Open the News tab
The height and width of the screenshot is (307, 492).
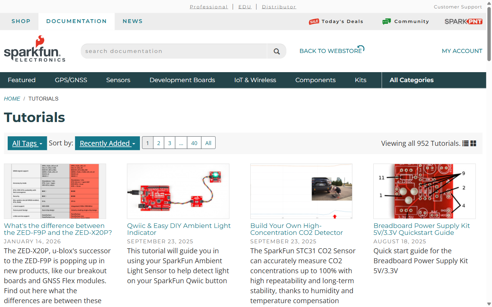click(133, 21)
